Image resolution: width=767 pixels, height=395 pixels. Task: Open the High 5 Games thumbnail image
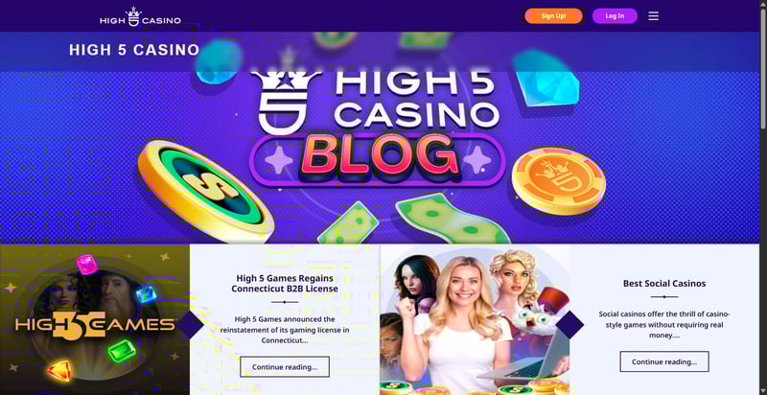(x=95, y=319)
